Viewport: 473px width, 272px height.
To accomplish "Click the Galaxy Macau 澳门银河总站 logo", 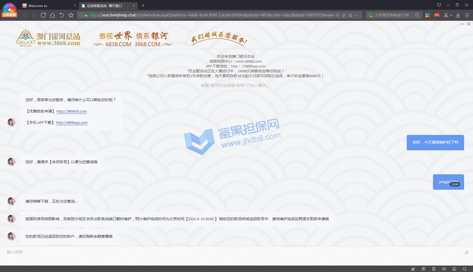I will click(48, 38).
